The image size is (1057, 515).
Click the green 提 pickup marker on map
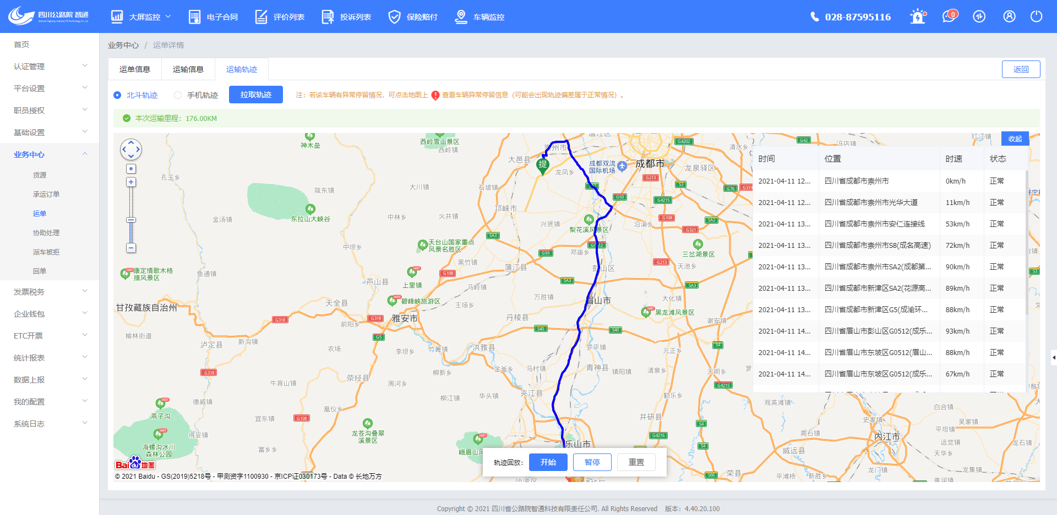pos(542,165)
